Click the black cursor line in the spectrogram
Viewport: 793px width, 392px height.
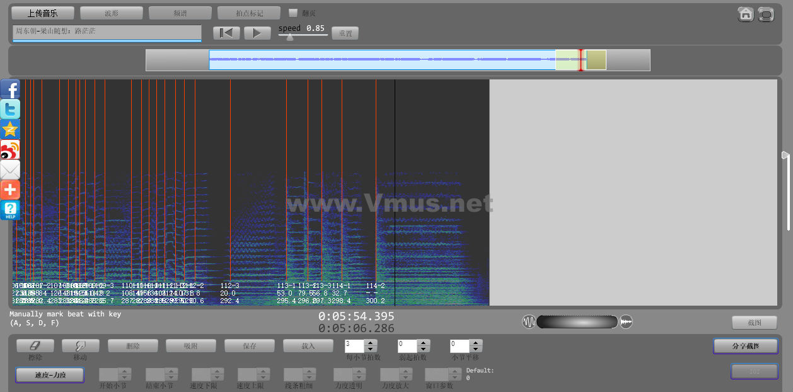pos(395,192)
